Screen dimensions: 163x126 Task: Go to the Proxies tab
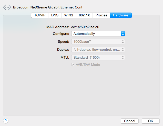point(101,15)
